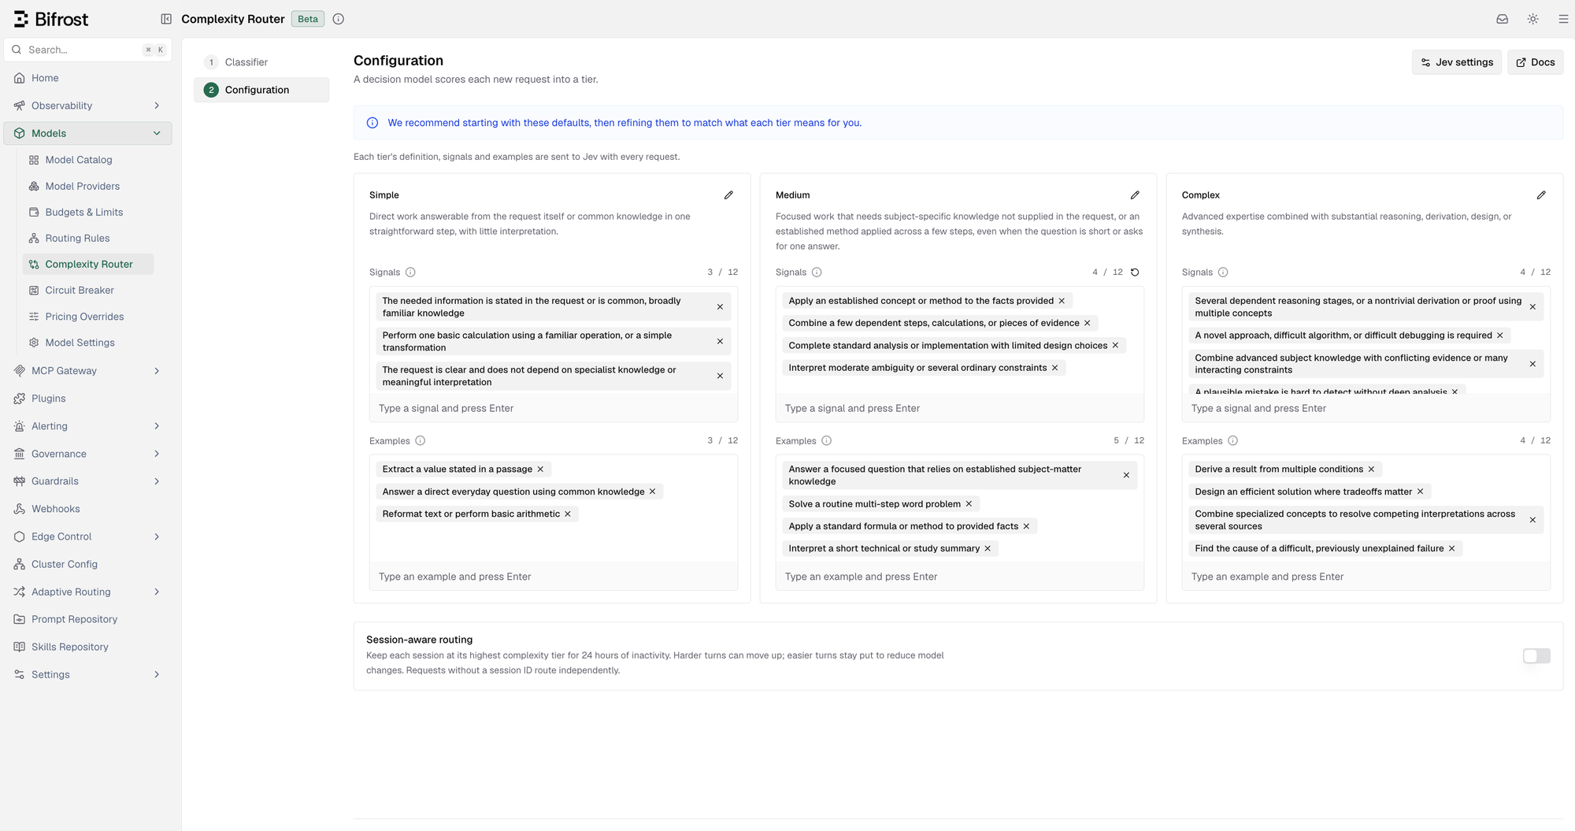Enable the Session-aware routing toggle
This screenshot has height=831, width=1575.
tap(1536, 656)
